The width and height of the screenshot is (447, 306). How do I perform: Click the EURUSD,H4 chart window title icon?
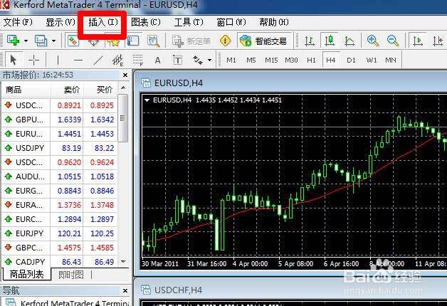(146, 83)
